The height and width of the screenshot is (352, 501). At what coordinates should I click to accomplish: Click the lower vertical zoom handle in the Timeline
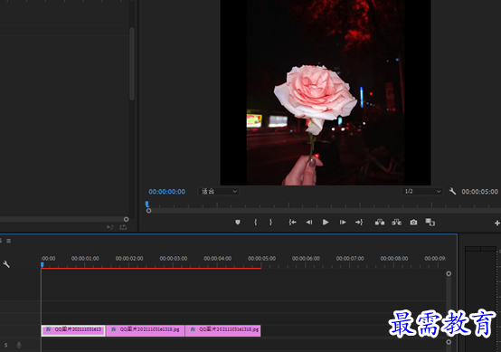449,342
